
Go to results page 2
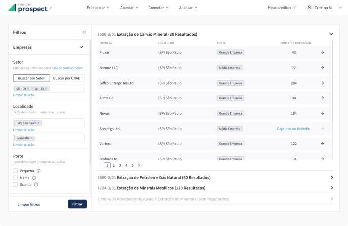click(114, 165)
